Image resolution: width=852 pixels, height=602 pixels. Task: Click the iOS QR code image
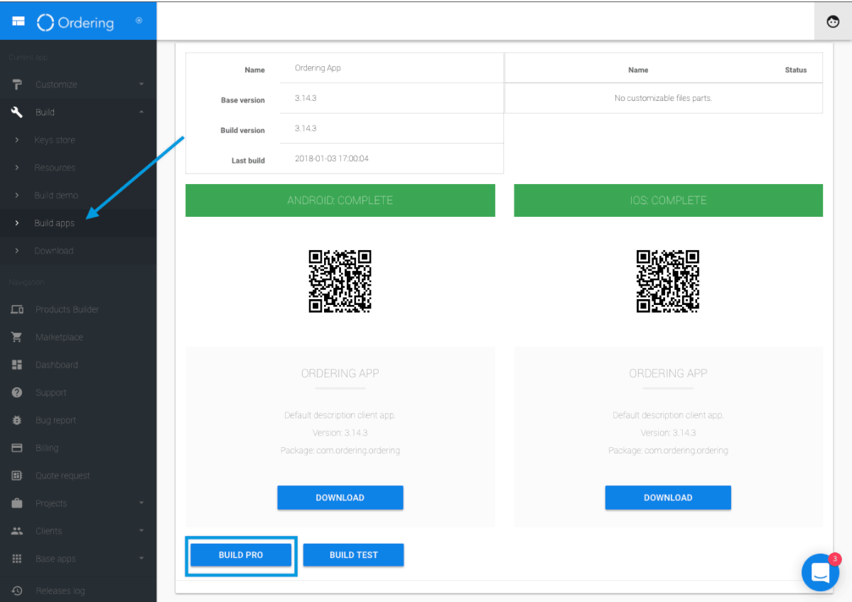click(x=668, y=281)
